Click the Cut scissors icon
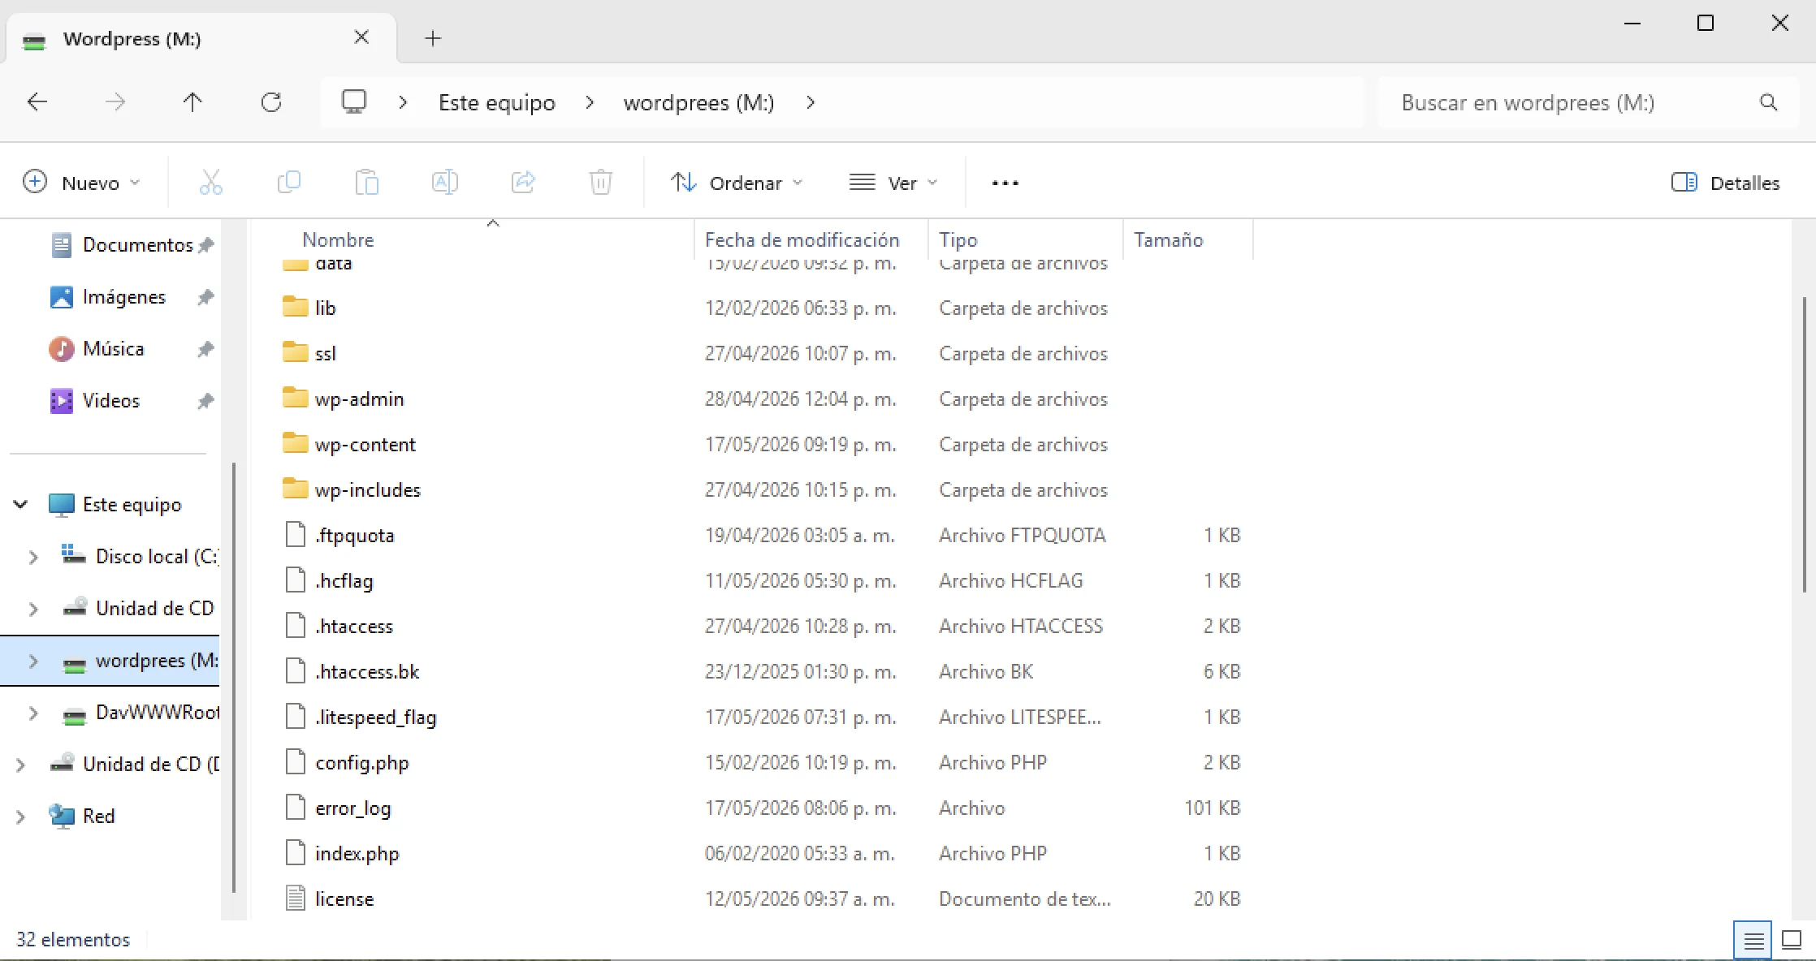Image resolution: width=1816 pixels, height=961 pixels. point(211,183)
